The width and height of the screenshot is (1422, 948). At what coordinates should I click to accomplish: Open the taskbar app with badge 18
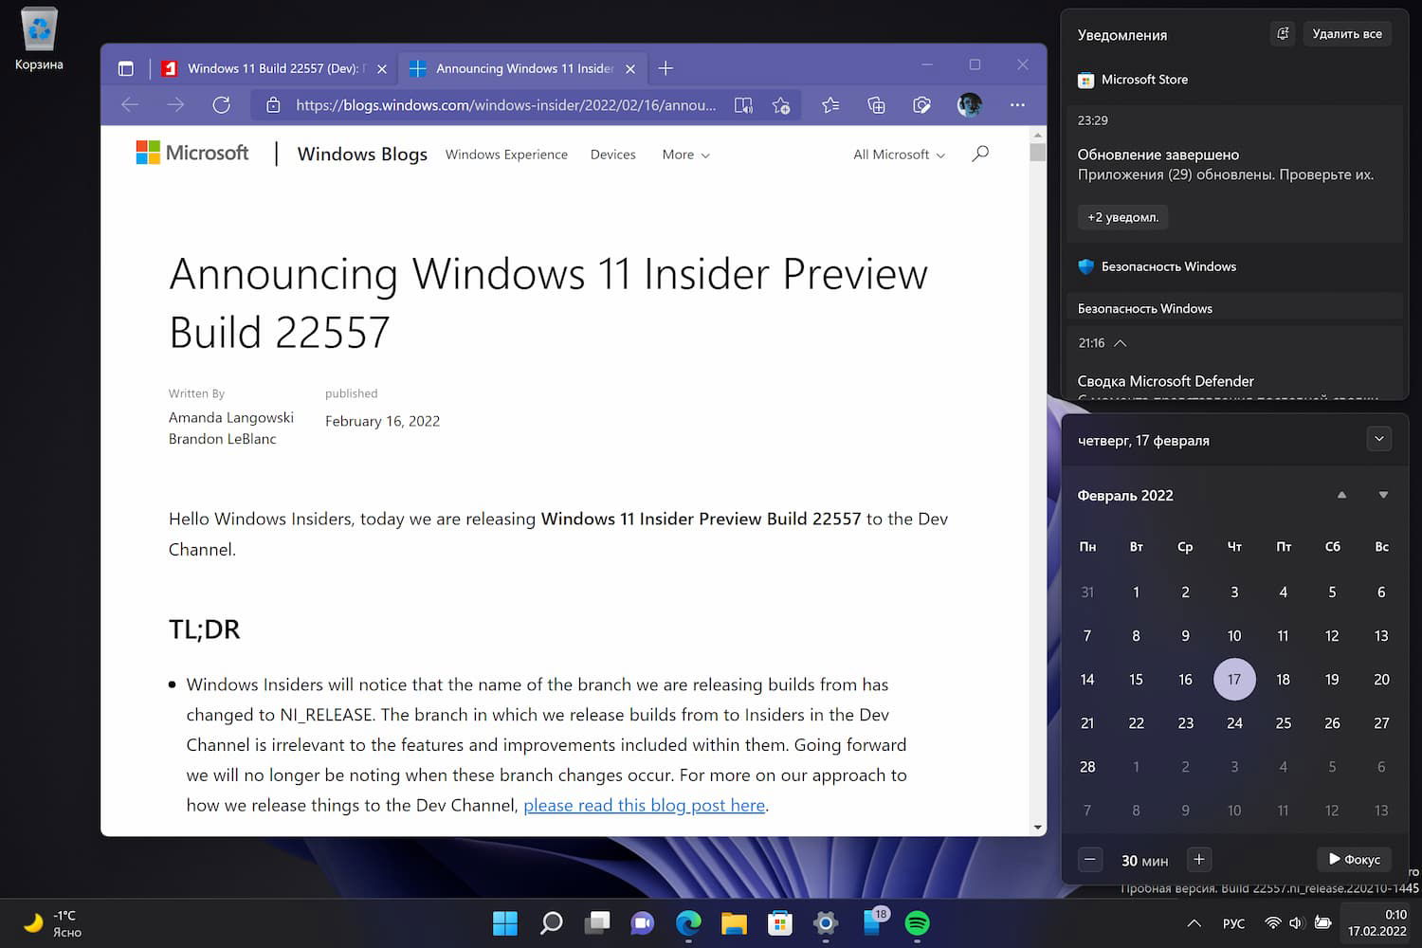pyautogui.click(x=872, y=922)
